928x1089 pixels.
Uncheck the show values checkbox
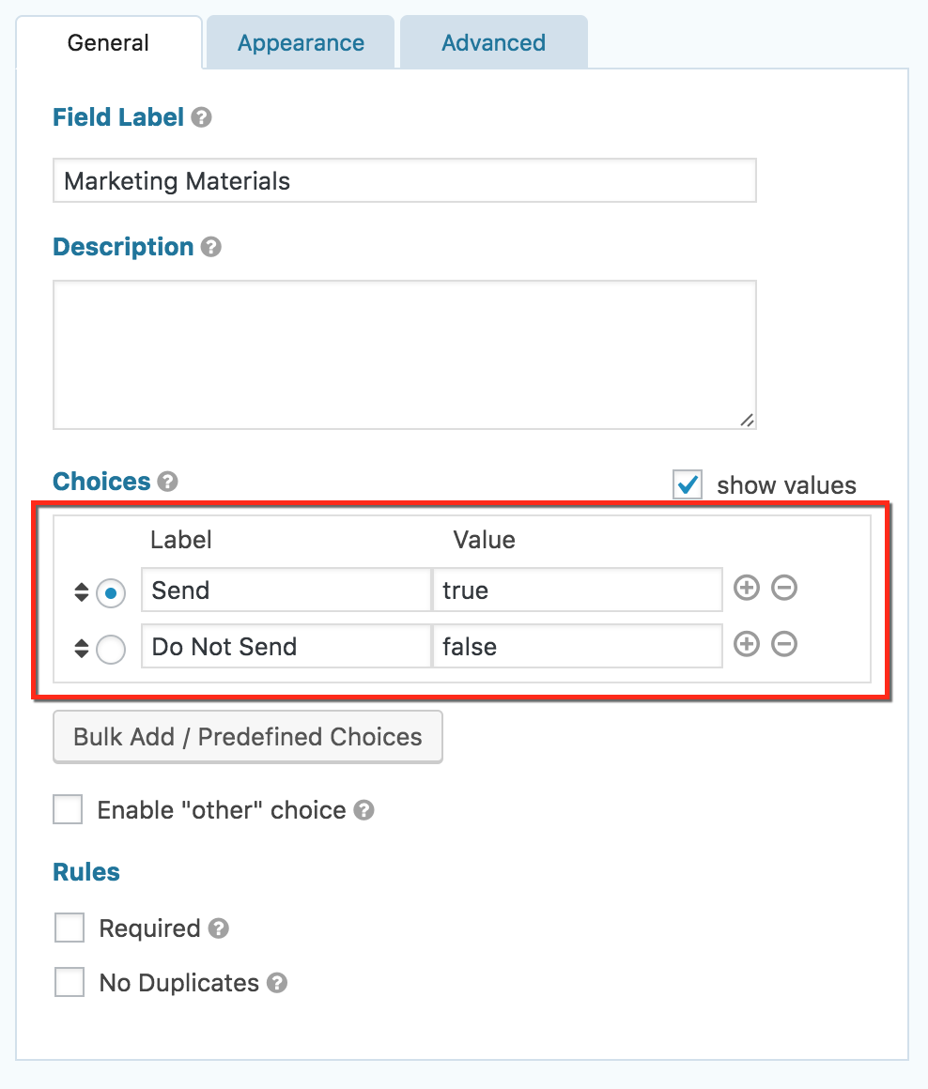(688, 485)
